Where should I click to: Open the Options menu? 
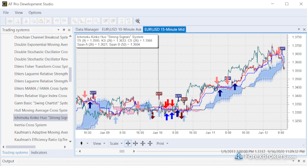pyautogui.click(x=35, y=13)
